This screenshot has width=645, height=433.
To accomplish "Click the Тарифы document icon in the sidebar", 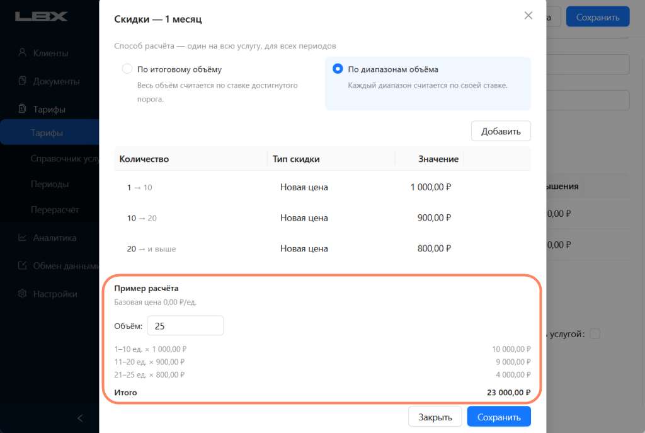I will tap(22, 108).
